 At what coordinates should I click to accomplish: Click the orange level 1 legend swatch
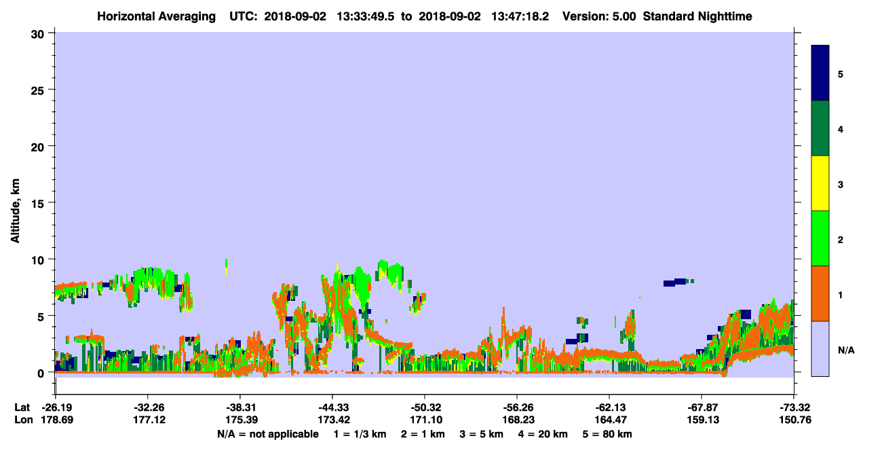click(820, 293)
